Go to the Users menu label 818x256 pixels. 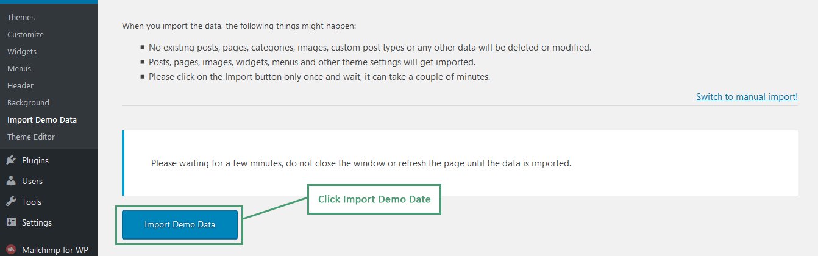[x=32, y=181]
